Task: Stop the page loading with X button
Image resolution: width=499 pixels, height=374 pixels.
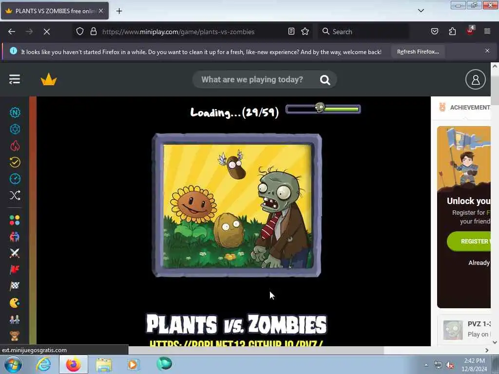Action: [47, 32]
